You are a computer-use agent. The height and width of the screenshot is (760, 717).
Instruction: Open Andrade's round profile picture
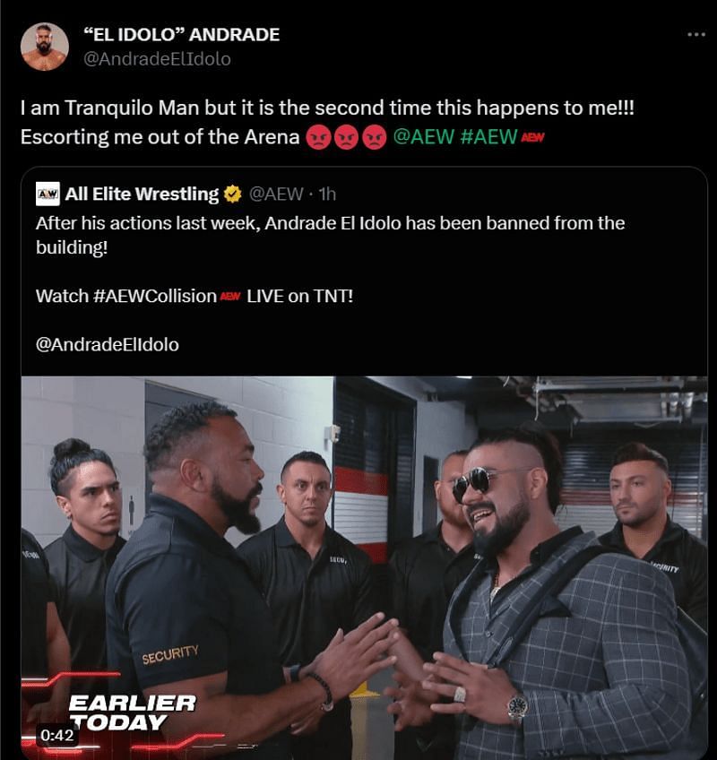click(45, 47)
